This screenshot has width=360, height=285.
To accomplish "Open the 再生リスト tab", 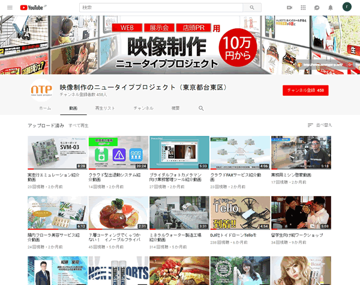I will click(105, 108).
